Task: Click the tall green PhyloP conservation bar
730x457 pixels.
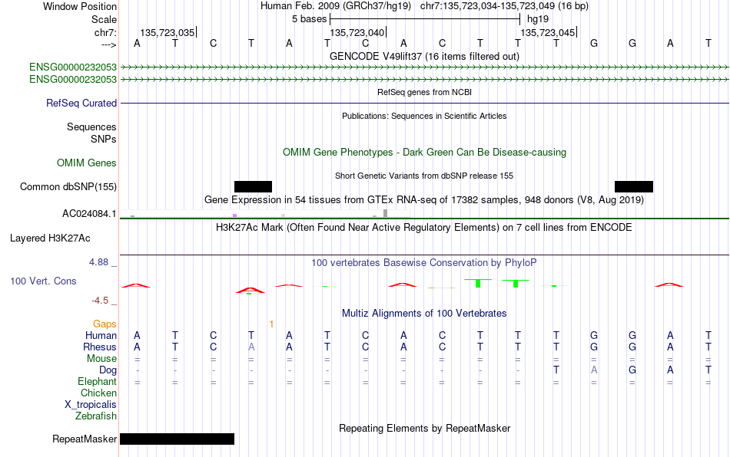Action: point(478,283)
